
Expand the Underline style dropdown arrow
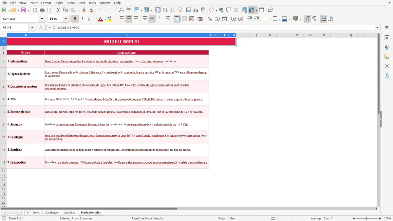click(94, 19)
